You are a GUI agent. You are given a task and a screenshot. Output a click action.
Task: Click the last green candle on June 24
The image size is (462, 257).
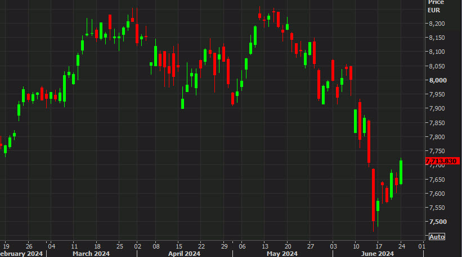click(x=401, y=172)
